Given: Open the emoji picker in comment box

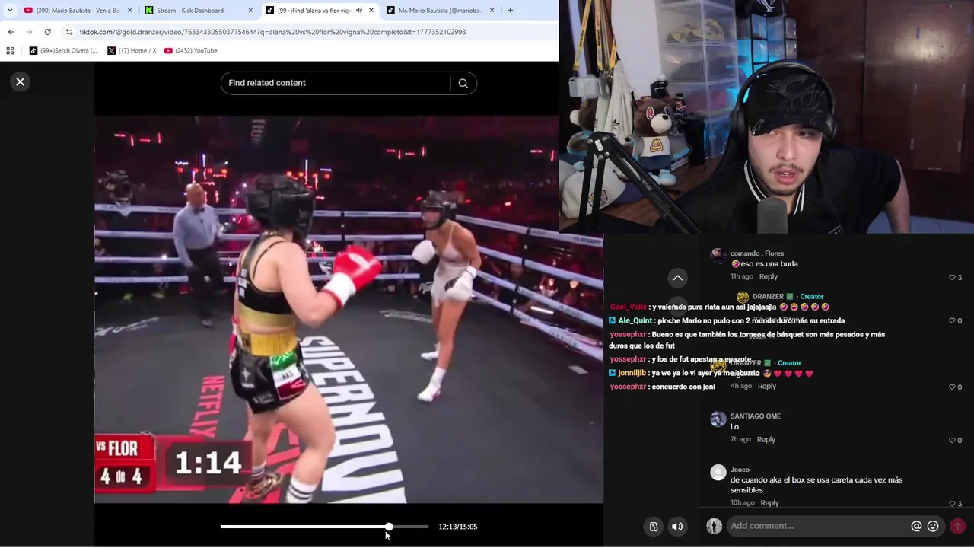Looking at the screenshot, I should coord(933,526).
